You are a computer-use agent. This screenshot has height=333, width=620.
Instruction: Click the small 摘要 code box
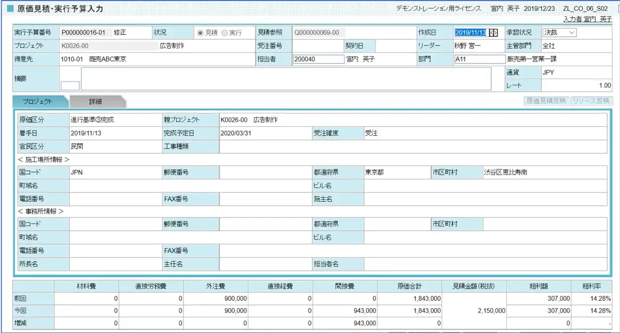(69, 85)
